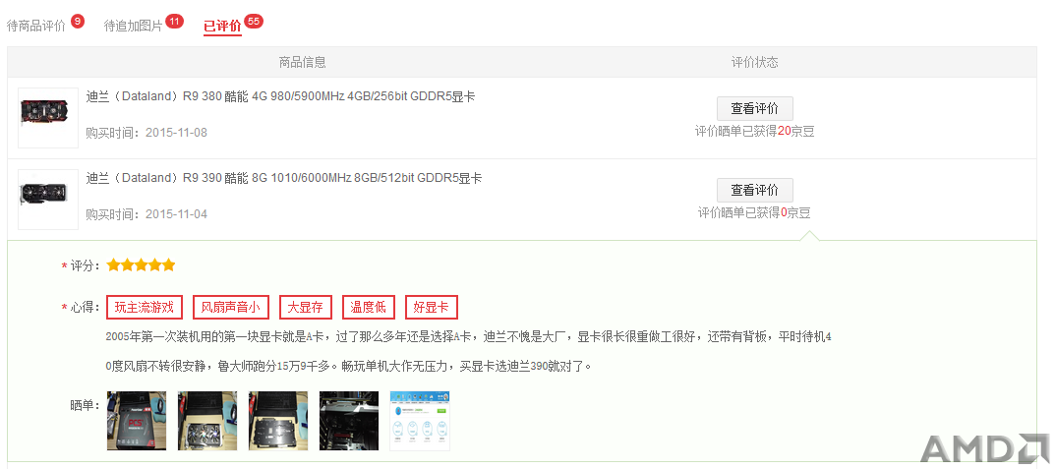Click the red 9 badge on 待商品评价

[x=77, y=22]
